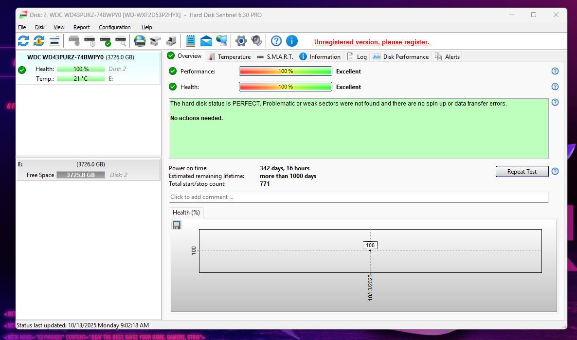Click the blue Refresh arrows toolbar icon
577x340 pixels.
23,41
